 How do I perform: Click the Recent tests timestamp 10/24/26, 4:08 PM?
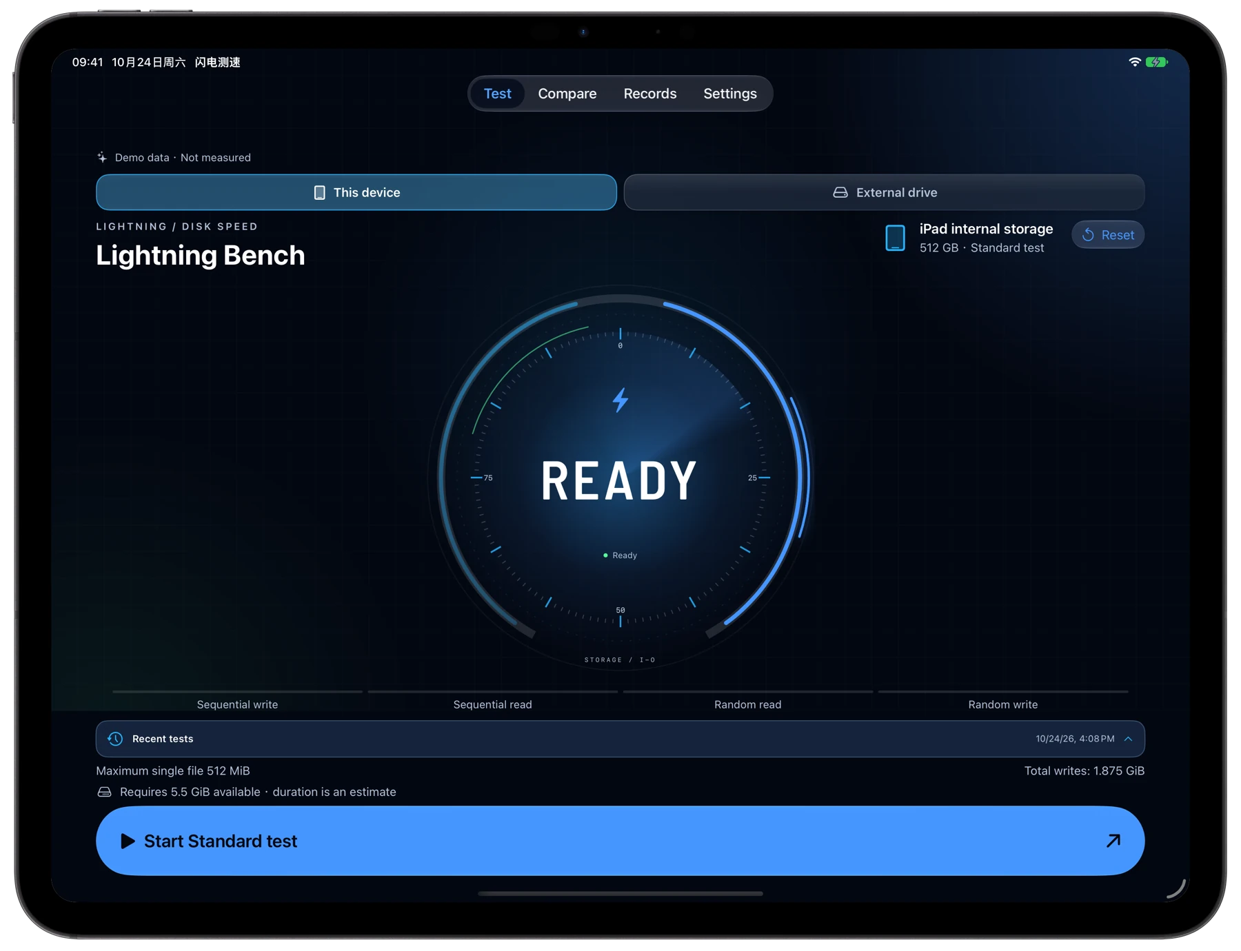click(x=1075, y=739)
